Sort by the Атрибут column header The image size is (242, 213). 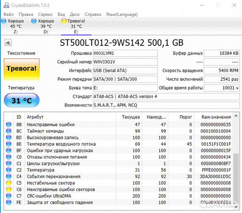35,117
